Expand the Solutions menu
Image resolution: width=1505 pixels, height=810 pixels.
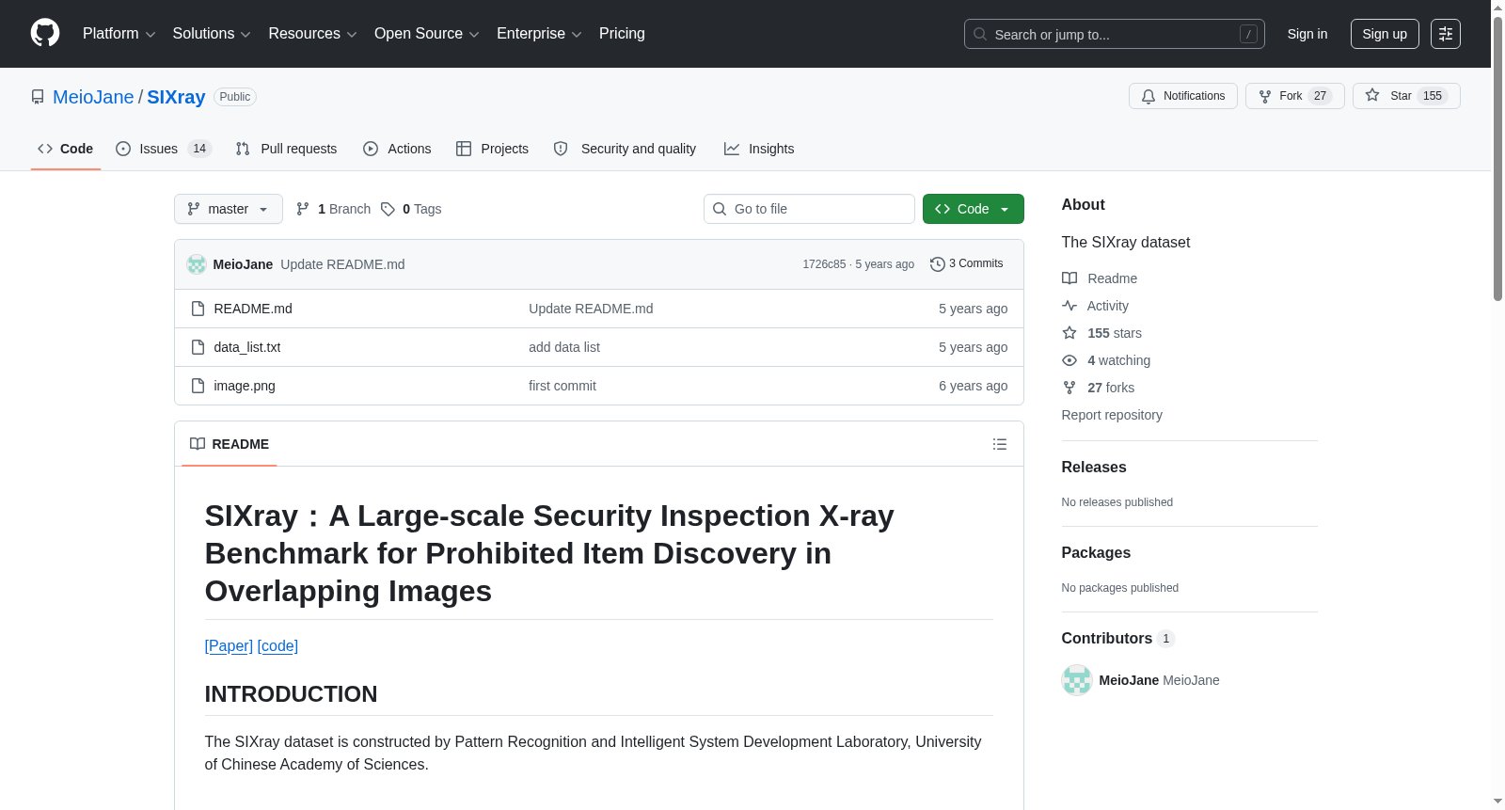pos(212,34)
